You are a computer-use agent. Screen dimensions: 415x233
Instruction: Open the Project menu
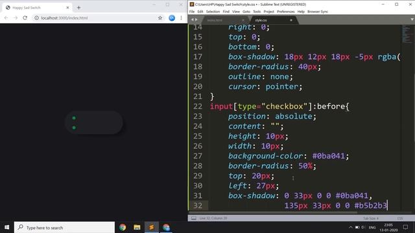click(x=268, y=12)
